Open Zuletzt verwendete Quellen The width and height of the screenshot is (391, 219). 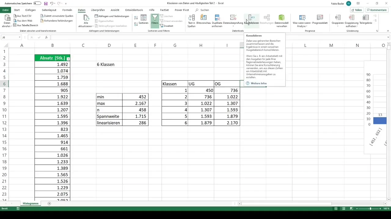(56, 16)
